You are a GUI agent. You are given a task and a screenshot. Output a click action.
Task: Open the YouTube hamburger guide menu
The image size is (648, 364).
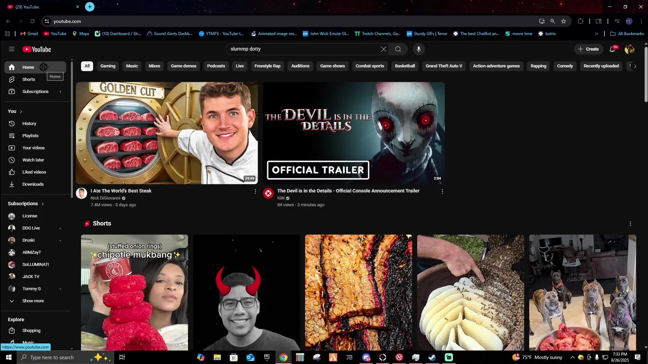(12, 49)
